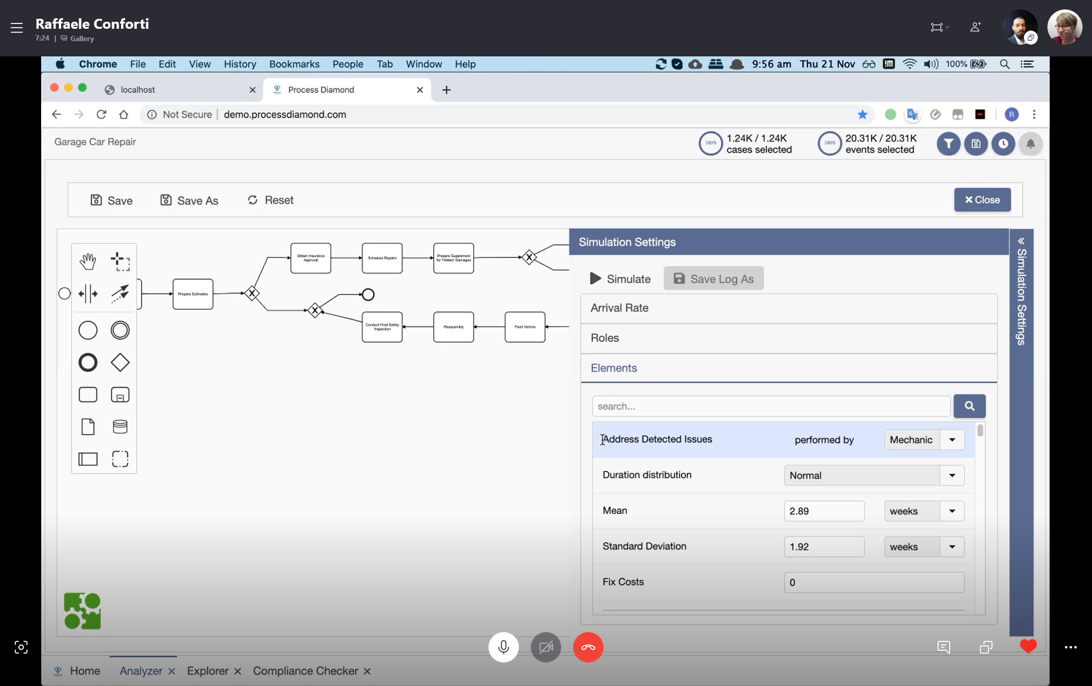Bookmark star in address bar
This screenshot has width=1092, height=686.
(862, 115)
